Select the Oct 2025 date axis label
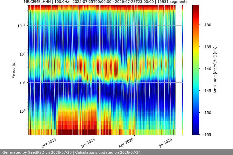233x155 pixels. tap(49, 143)
